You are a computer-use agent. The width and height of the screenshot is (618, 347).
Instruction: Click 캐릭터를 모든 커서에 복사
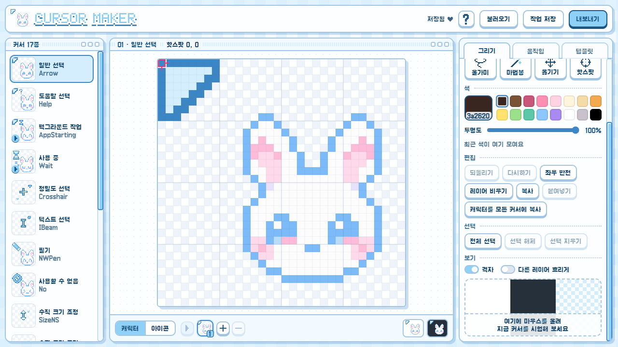(506, 209)
